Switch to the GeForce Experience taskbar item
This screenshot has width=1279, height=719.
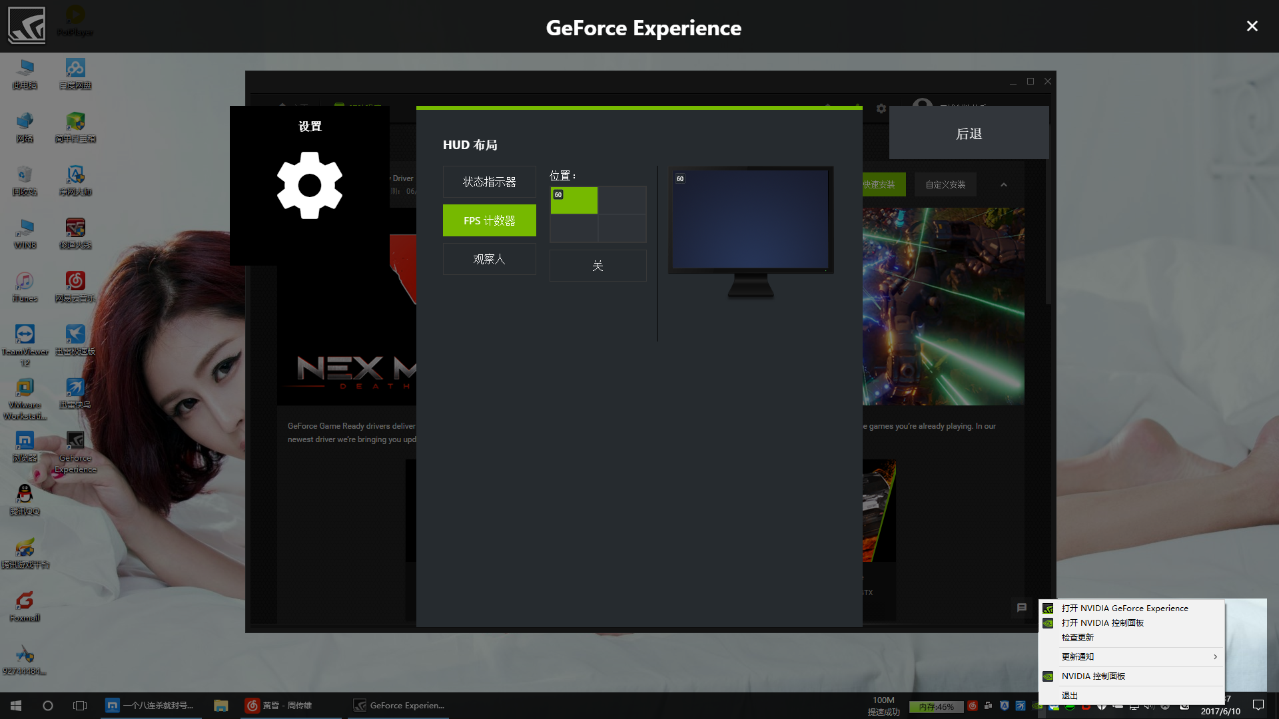[x=398, y=705]
